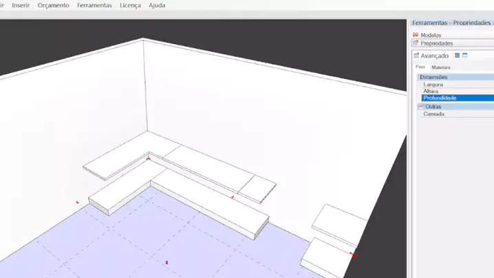This screenshot has height=278, width=494.
Task: Click the Modelos label
Action: (x=431, y=35)
